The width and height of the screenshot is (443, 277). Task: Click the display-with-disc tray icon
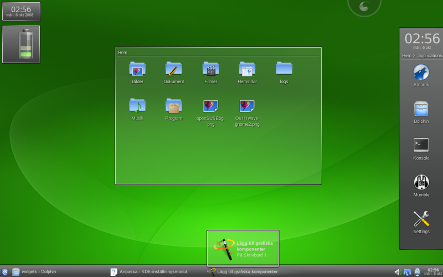click(417, 272)
